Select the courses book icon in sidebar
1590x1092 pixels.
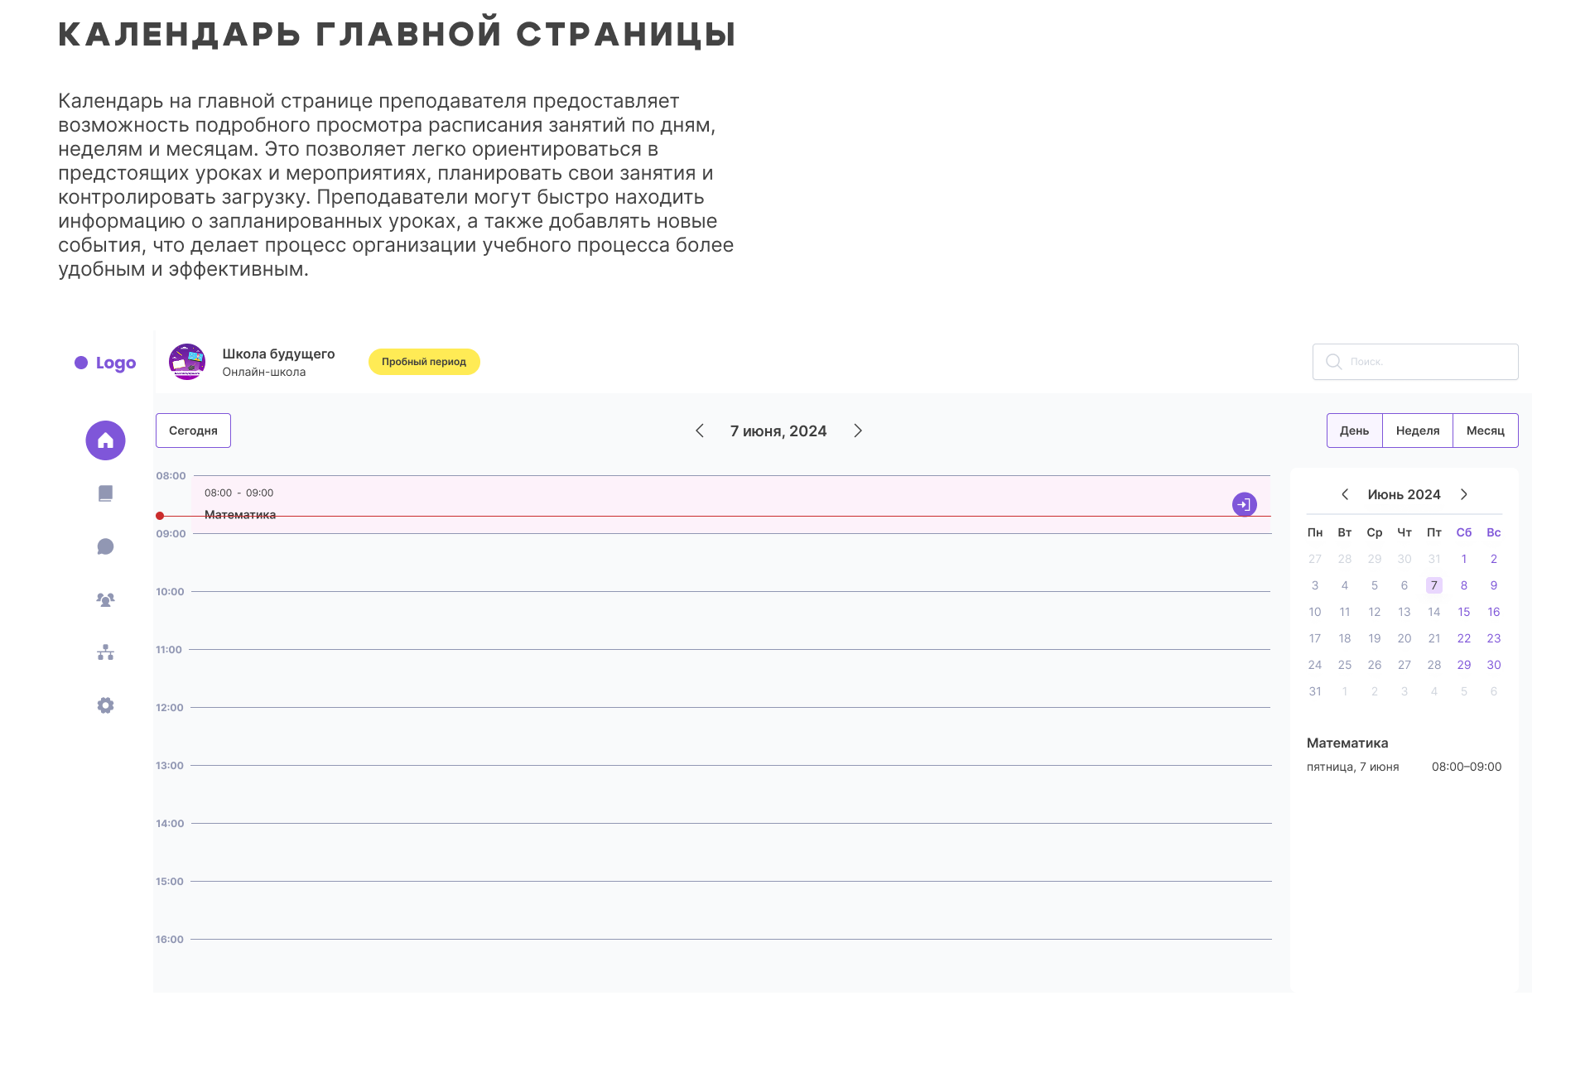point(105,493)
